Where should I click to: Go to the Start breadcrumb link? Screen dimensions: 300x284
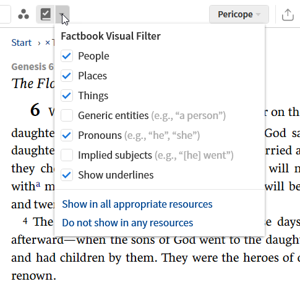point(22,43)
